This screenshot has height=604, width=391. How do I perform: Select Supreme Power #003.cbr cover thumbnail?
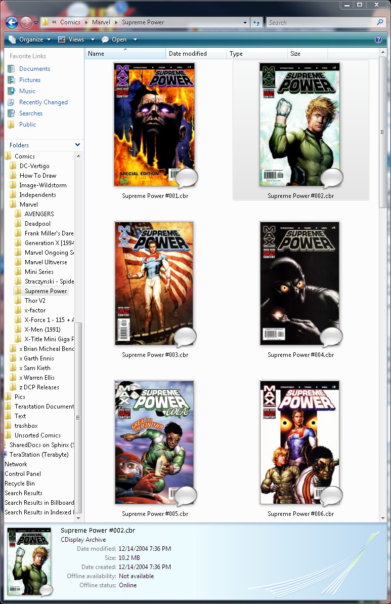coord(154,283)
